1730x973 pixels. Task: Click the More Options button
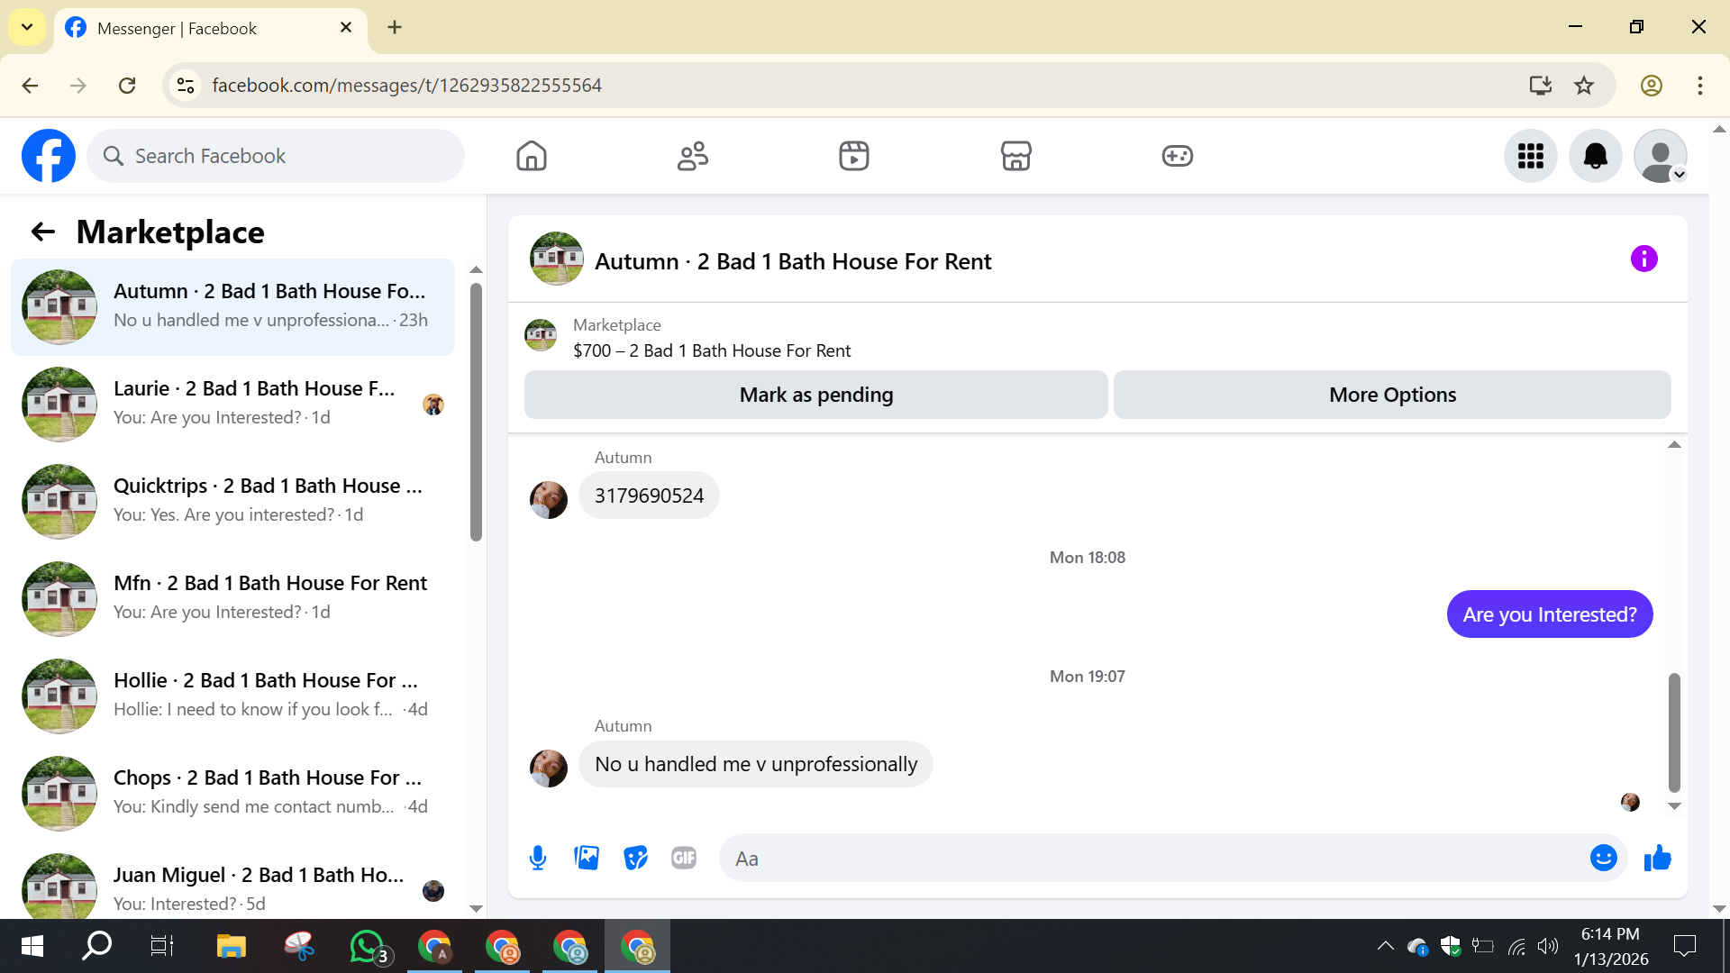1391,395
